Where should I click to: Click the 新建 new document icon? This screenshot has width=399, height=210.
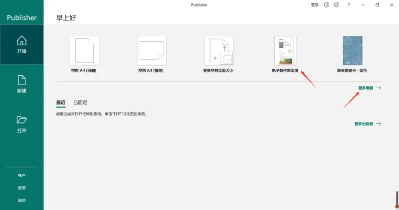pos(21,80)
